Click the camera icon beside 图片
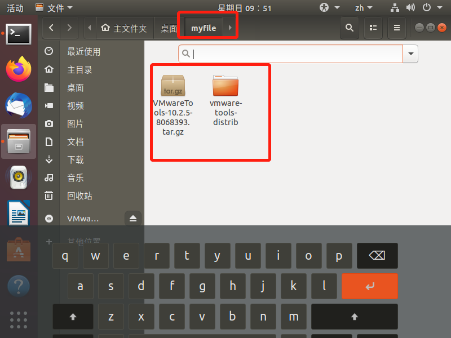The height and width of the screenshot is (338, 451). [x=49, y=123]
